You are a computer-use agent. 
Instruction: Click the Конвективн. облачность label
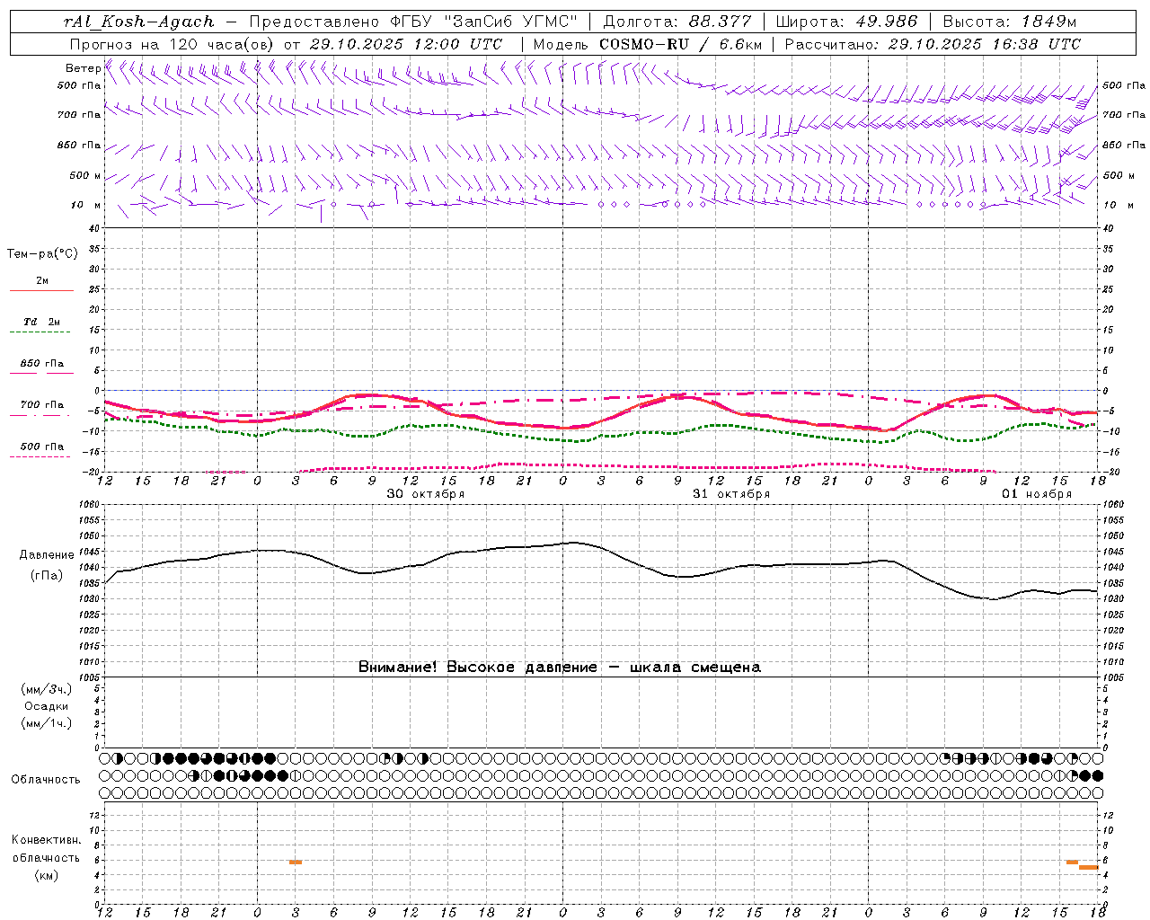point(46,849)
